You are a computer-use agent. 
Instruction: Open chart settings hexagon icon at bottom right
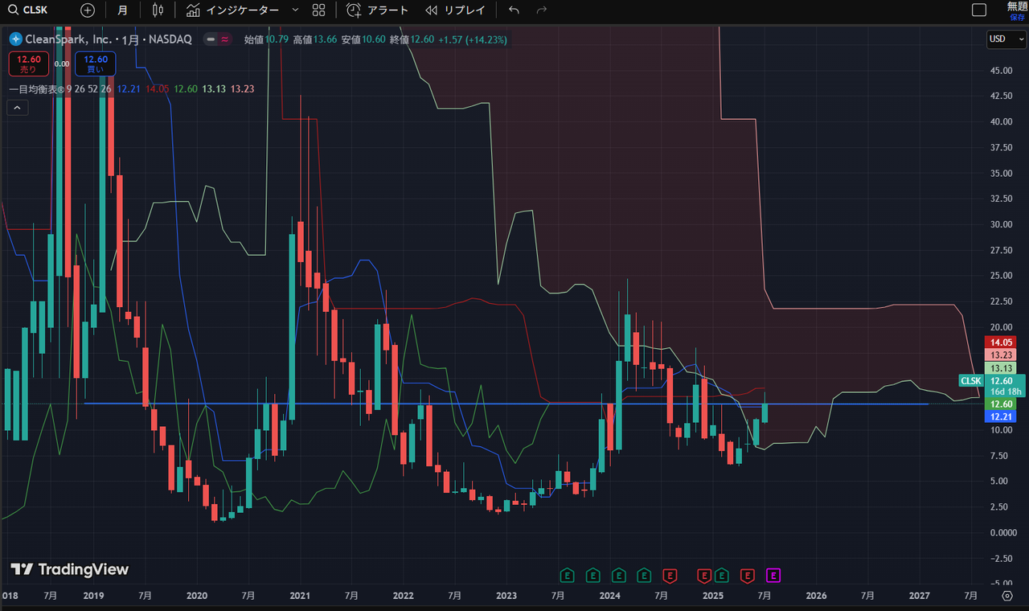coord(1006,596)
